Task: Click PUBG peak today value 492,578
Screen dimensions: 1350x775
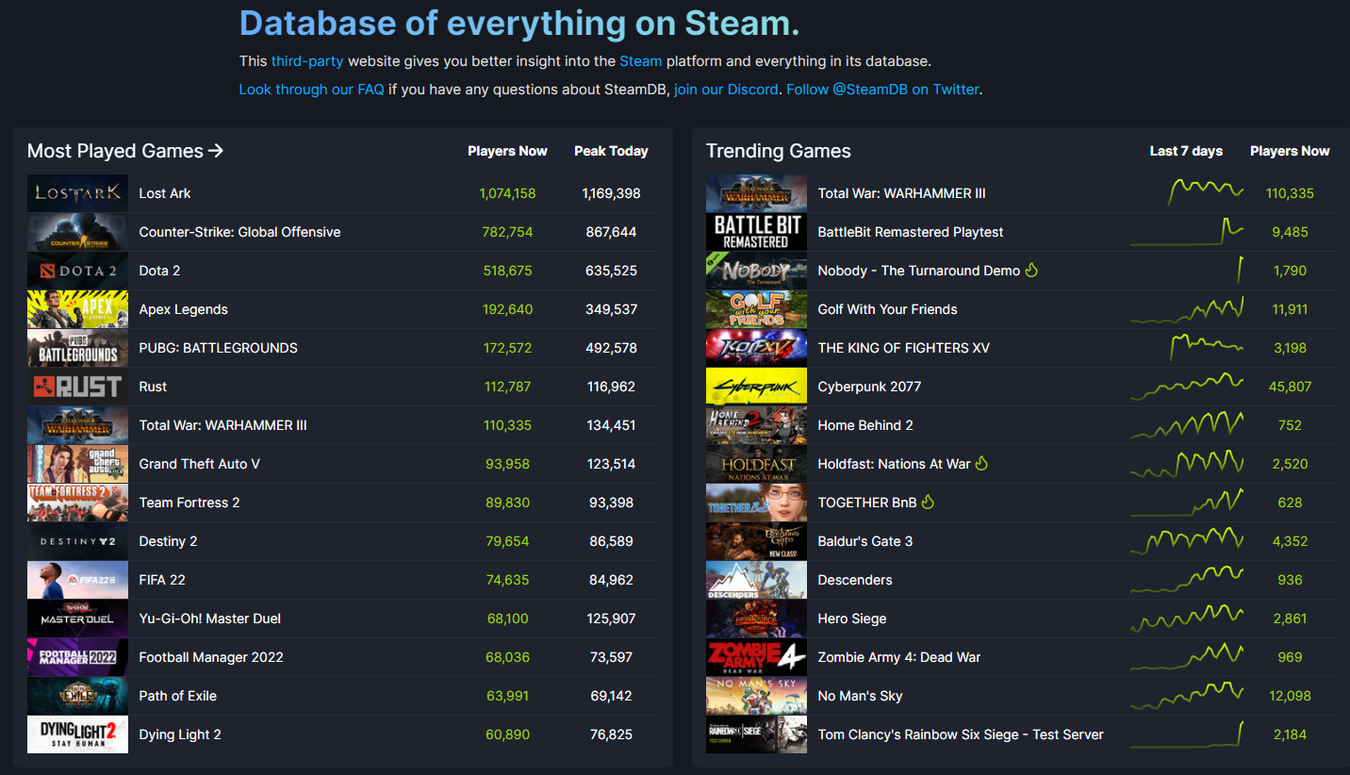Action: (611, 348)
